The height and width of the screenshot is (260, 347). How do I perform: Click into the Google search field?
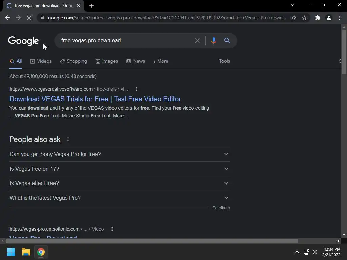(x=126, y=41)
